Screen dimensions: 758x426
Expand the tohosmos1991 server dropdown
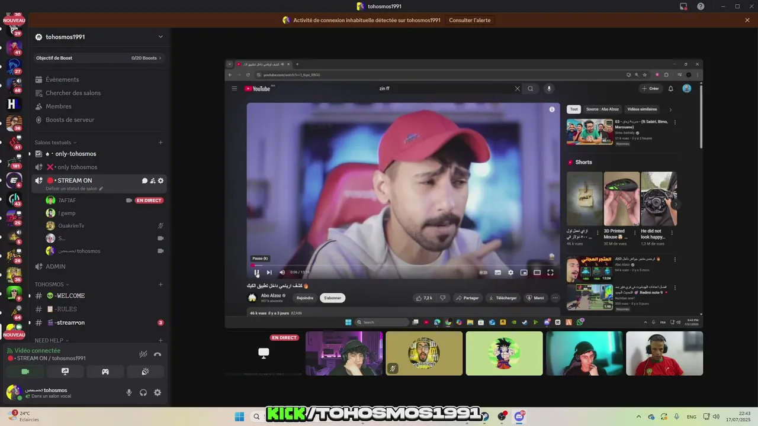(x=160, y=37)
